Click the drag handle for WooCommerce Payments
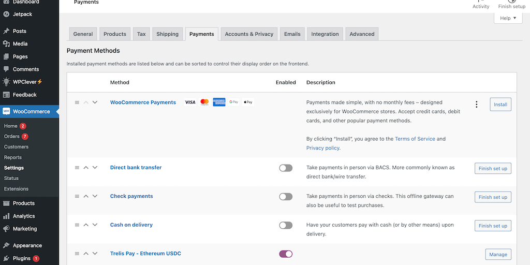 click(77, 102)
